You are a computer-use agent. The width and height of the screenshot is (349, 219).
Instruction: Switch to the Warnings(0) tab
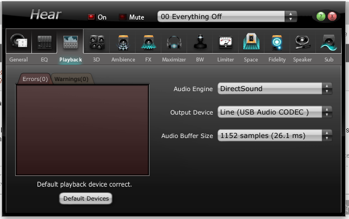(x=72, y=79)
